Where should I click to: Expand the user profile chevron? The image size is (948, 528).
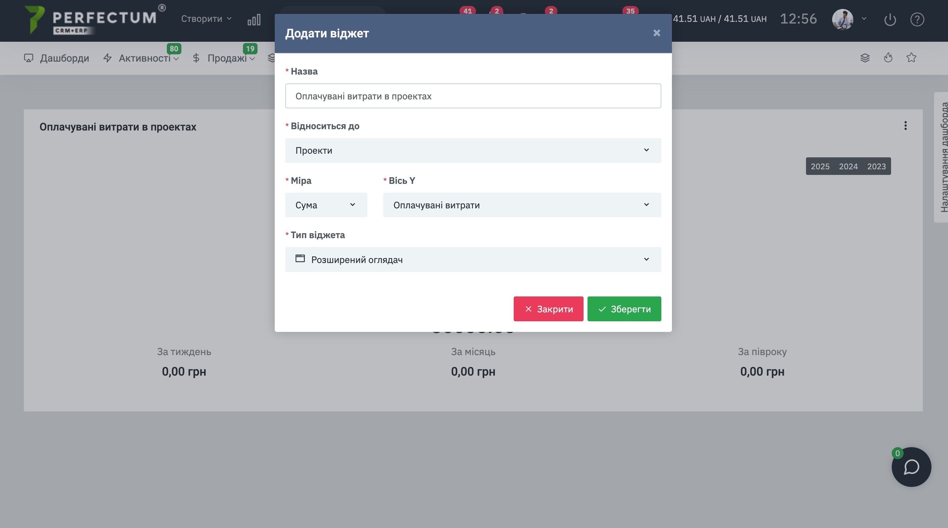(x=864, y=19)
